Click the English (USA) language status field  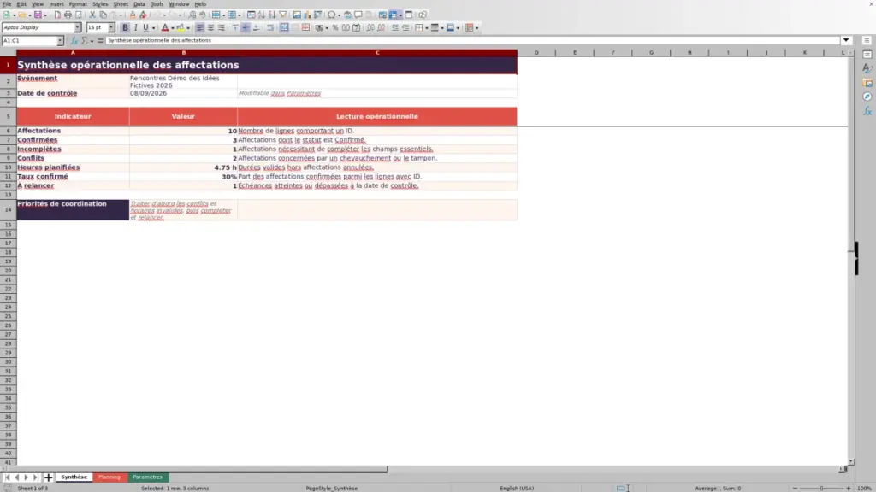coord(517,488)
